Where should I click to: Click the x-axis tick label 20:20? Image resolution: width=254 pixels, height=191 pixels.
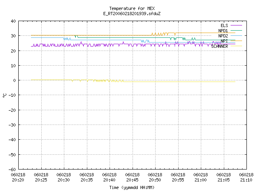click(18, 180)
